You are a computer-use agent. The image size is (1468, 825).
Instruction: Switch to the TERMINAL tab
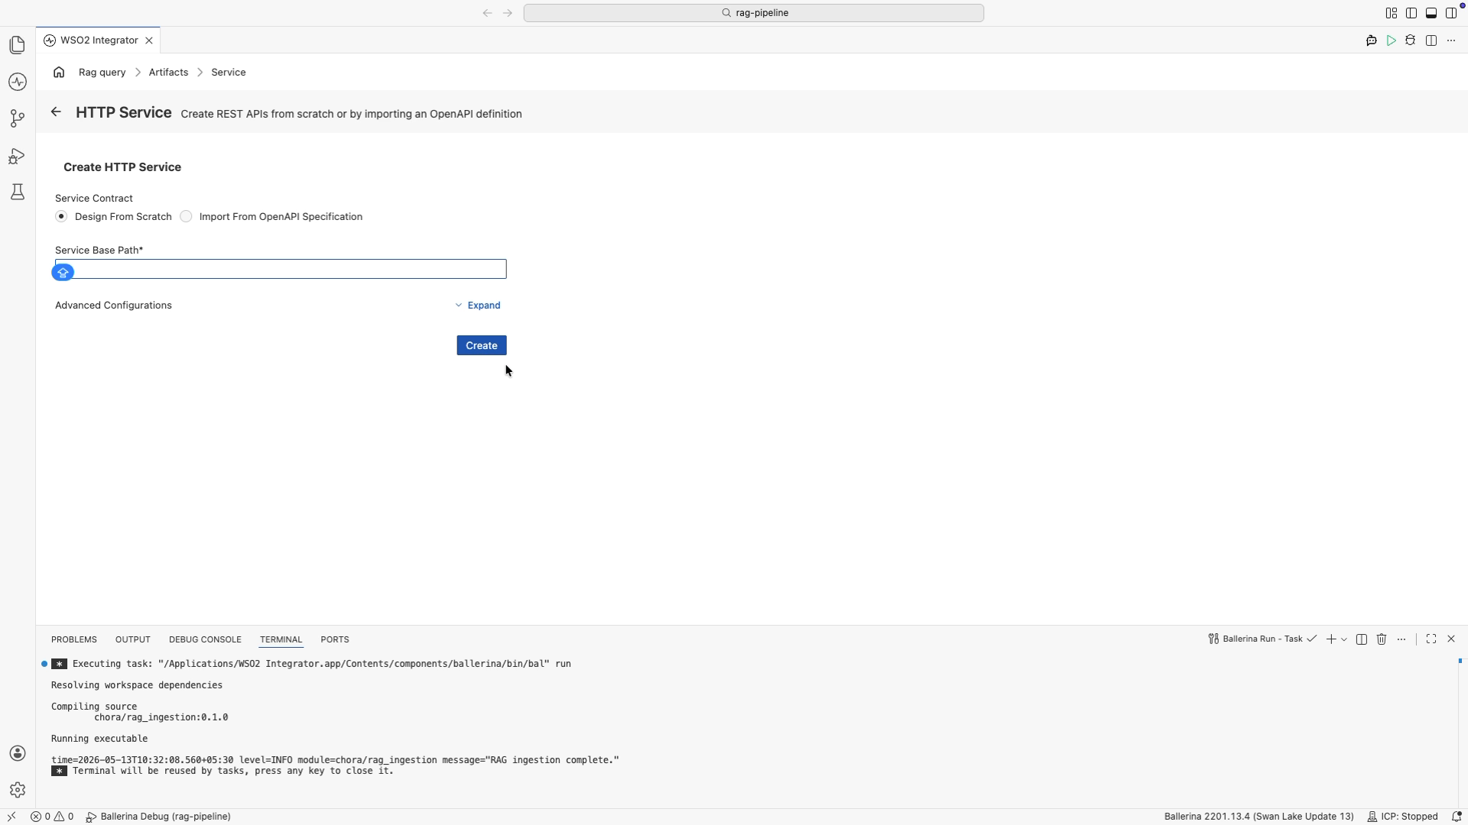(x=281, y=639)
